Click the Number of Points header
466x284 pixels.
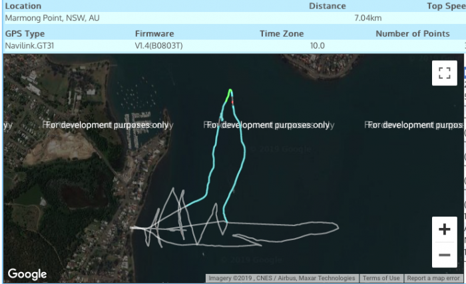click(x=413, y=33)
